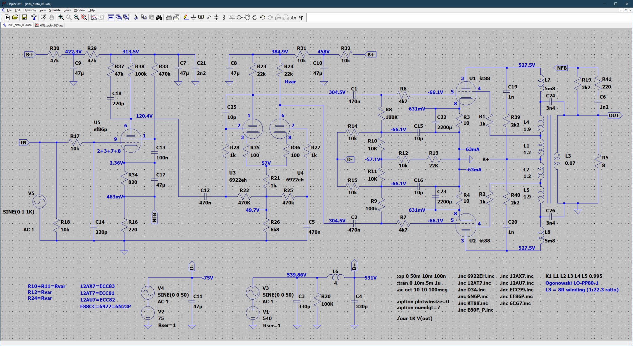Image resolution: width=633 pixels, height=346 pixels.
Task: Select the Capacitor placement tool
Action: pyautogui.click(x=216, y=18)
